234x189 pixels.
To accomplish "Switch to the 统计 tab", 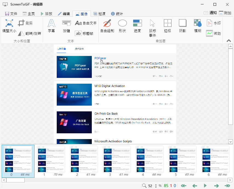I will [x=117, y=14].
